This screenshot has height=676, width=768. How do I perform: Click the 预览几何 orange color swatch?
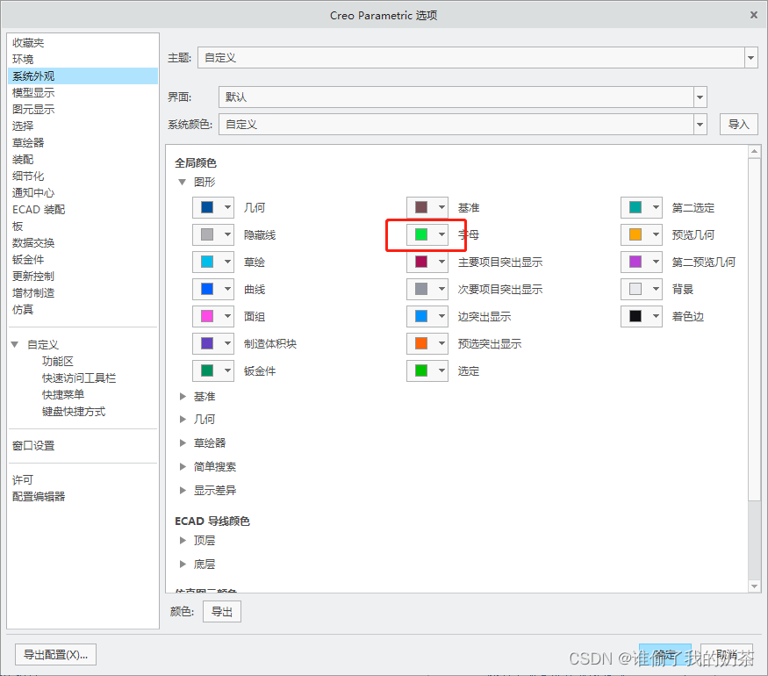(x=635, y=235)
